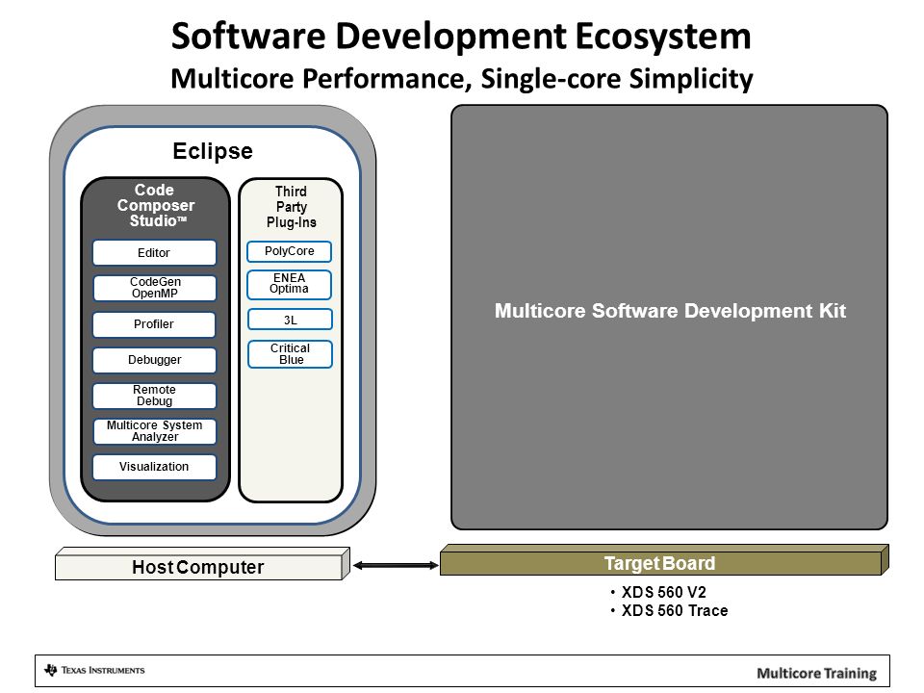Click the Code Composer Studio heading
The image size is (924, 693).
point(156,205)
